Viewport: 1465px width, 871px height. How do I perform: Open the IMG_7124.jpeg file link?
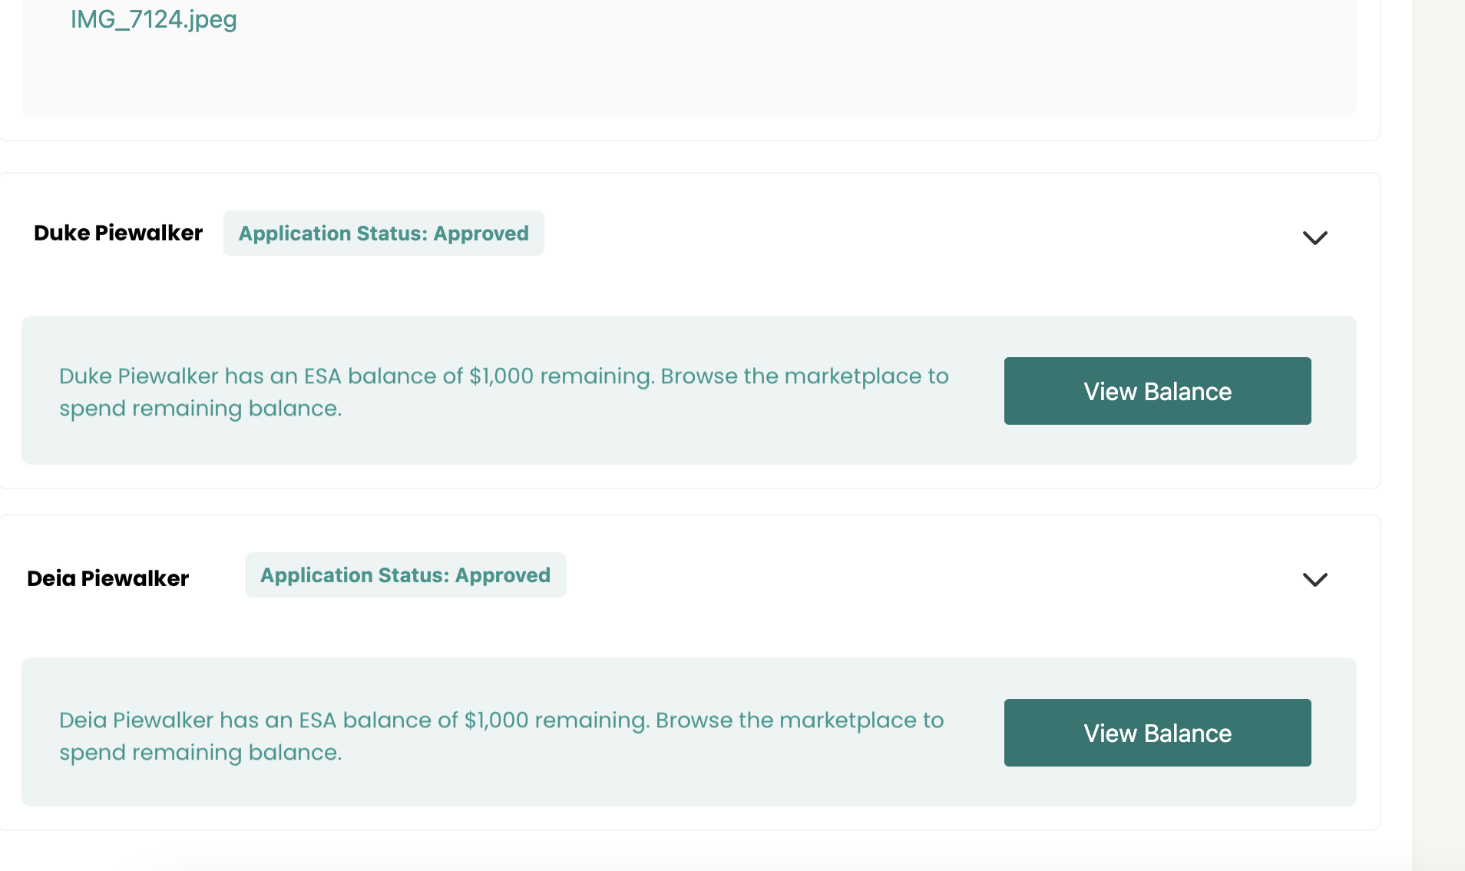tap(154, 19)
